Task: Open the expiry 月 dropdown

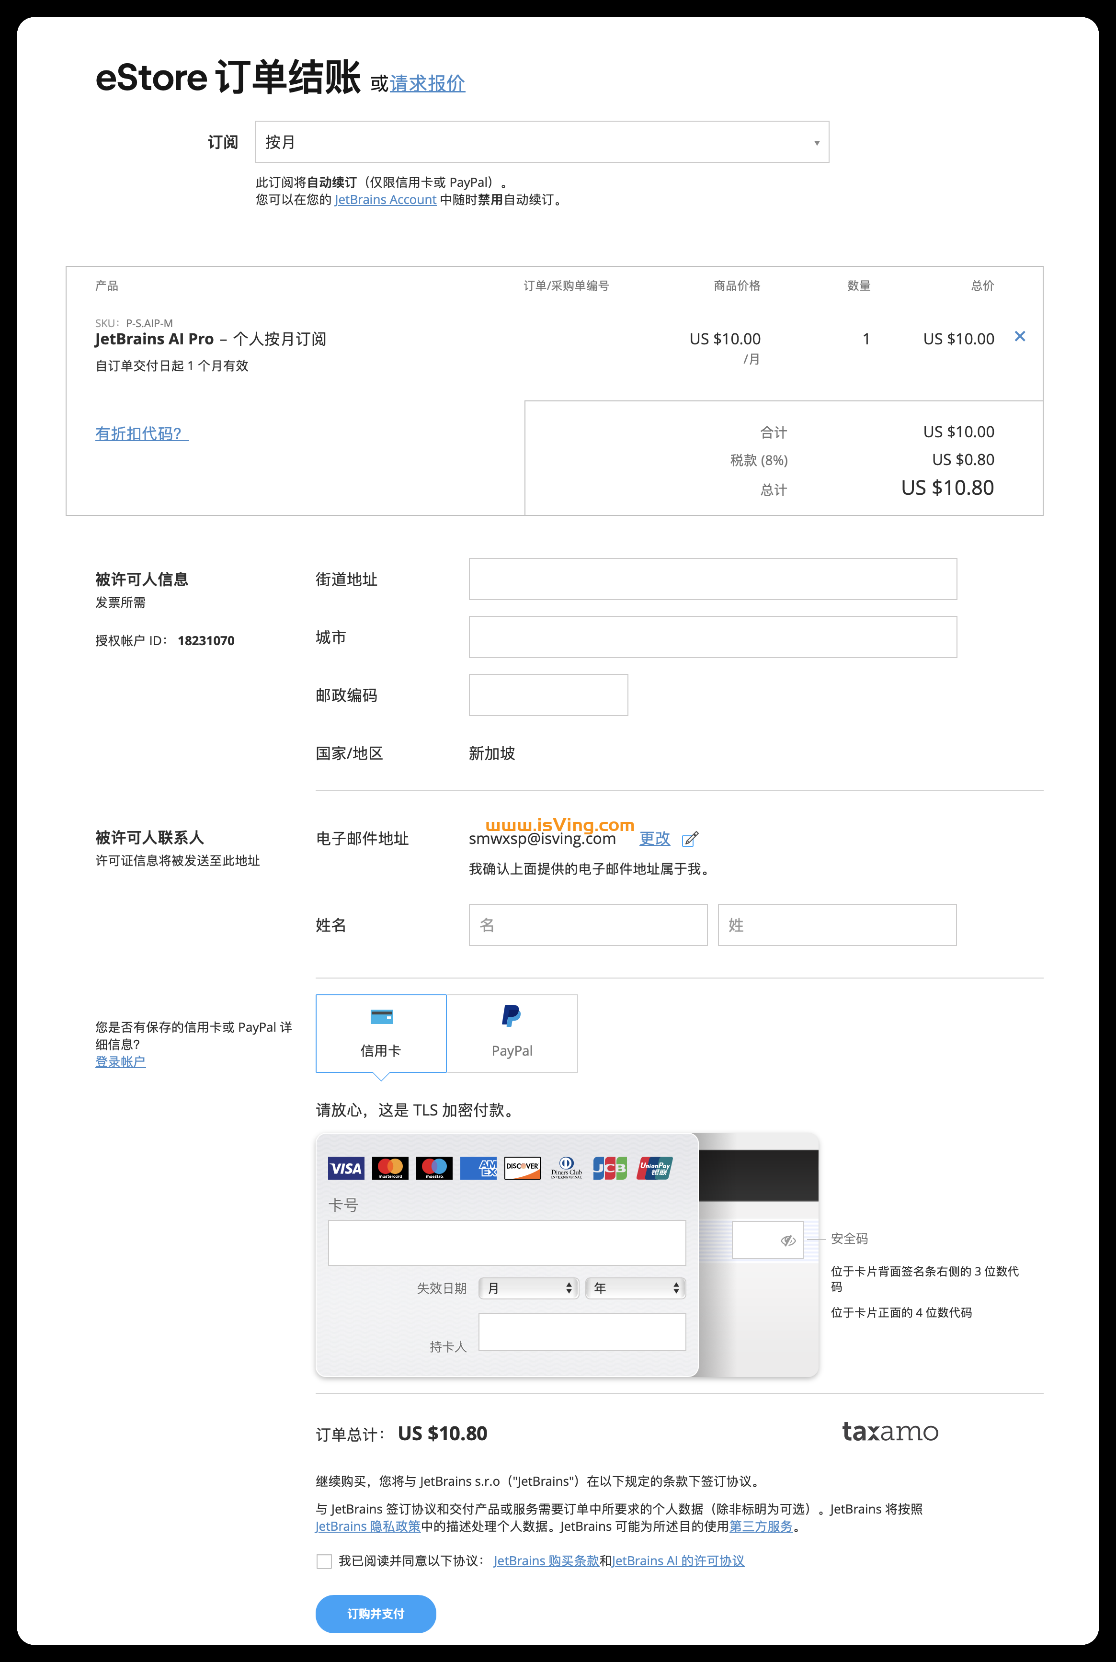Action: coord(528,1287)
